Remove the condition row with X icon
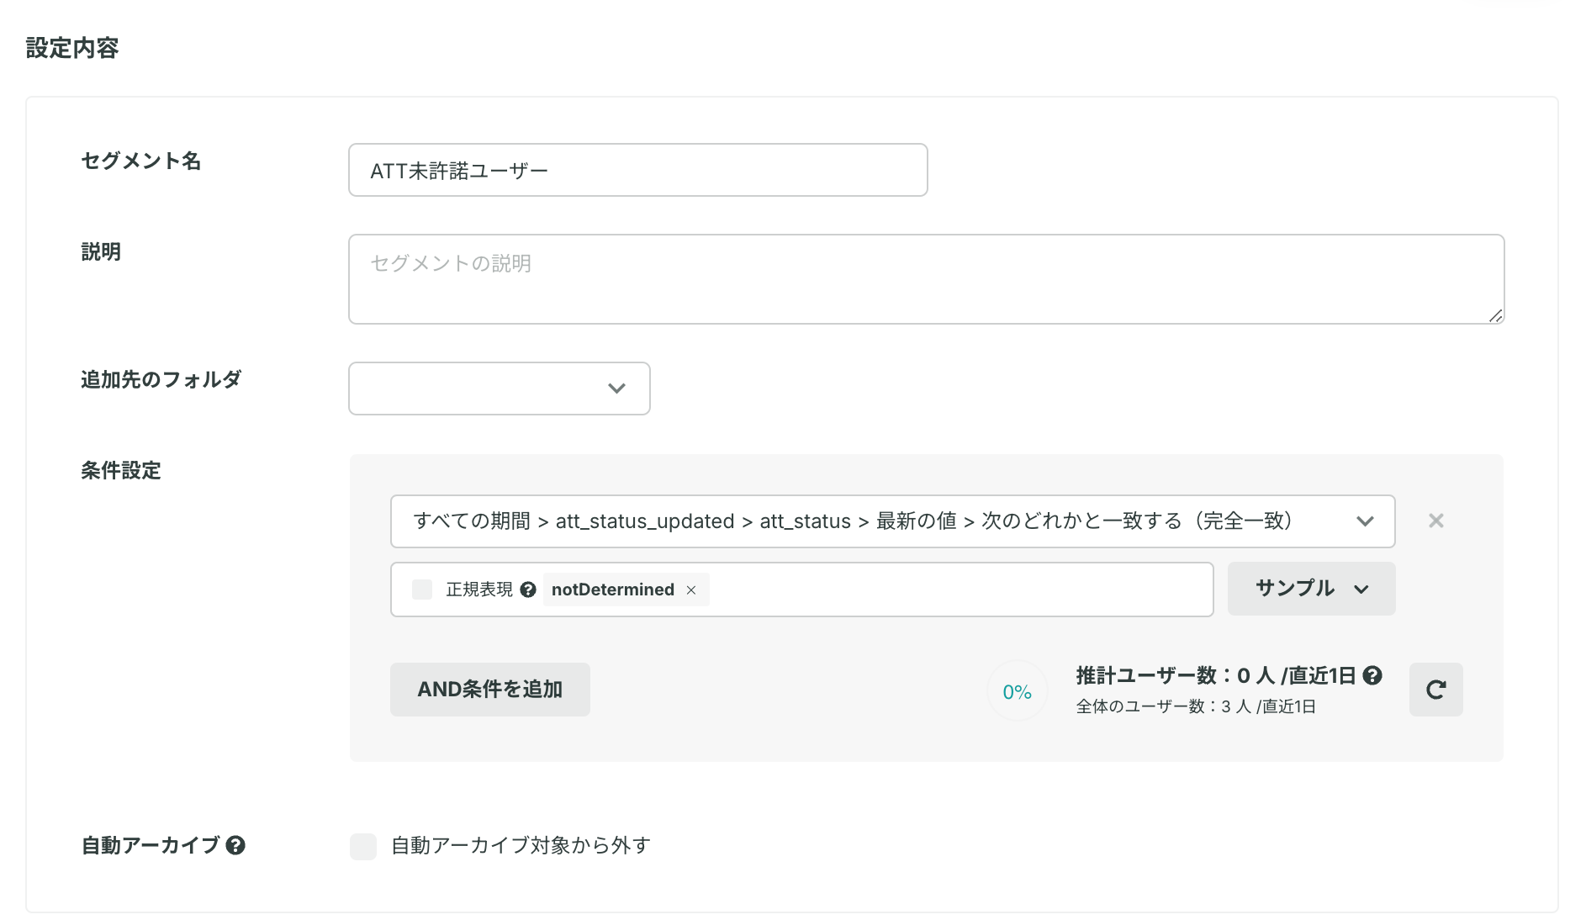The width and height of the screenshot is (1586, 920). [x=1435, y=521]
